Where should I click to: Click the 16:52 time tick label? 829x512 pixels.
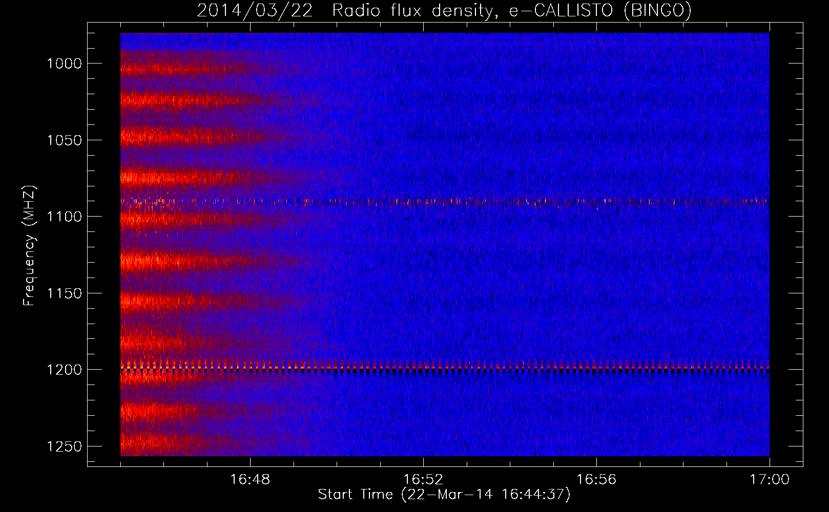tap(423, 480)
